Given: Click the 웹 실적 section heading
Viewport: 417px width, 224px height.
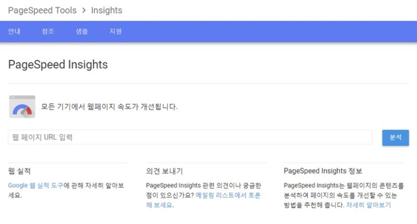Looking at the screenshot, I should click(x=19, y=171).
